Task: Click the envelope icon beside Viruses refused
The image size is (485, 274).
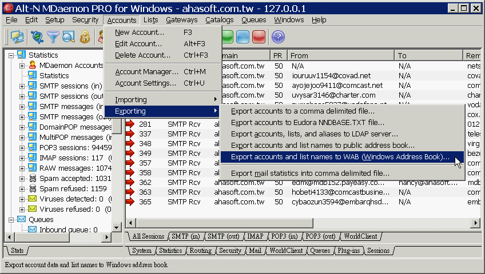Action: pos(33,209)
